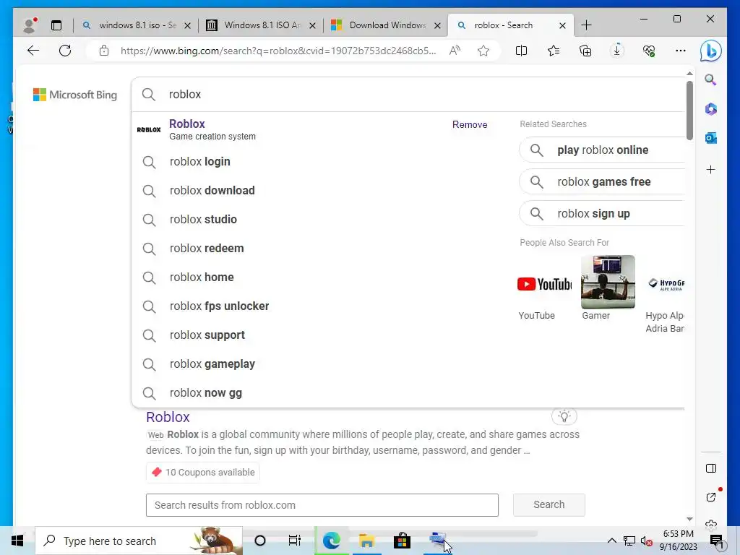Click the Search button beside roblox.com field
This screenshot has width=740, height=555.
(549, 504)
